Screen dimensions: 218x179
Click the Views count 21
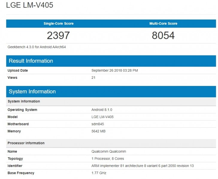(x=93, y=78)
